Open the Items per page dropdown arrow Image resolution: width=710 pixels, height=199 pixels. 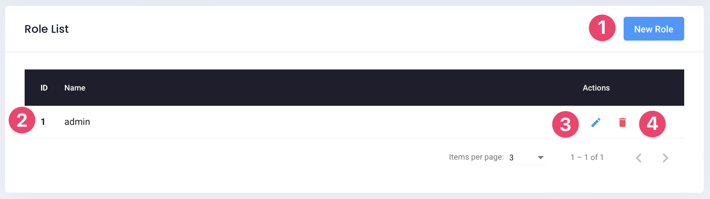[x=541, y=158]
